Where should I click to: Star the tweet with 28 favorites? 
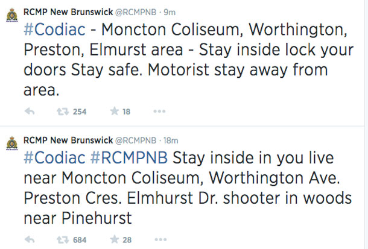click(113, 240)
